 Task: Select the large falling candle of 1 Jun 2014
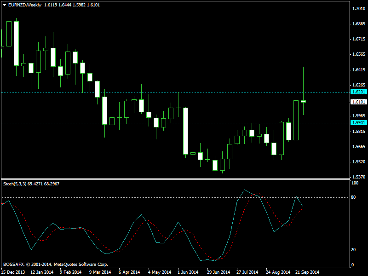185,131
